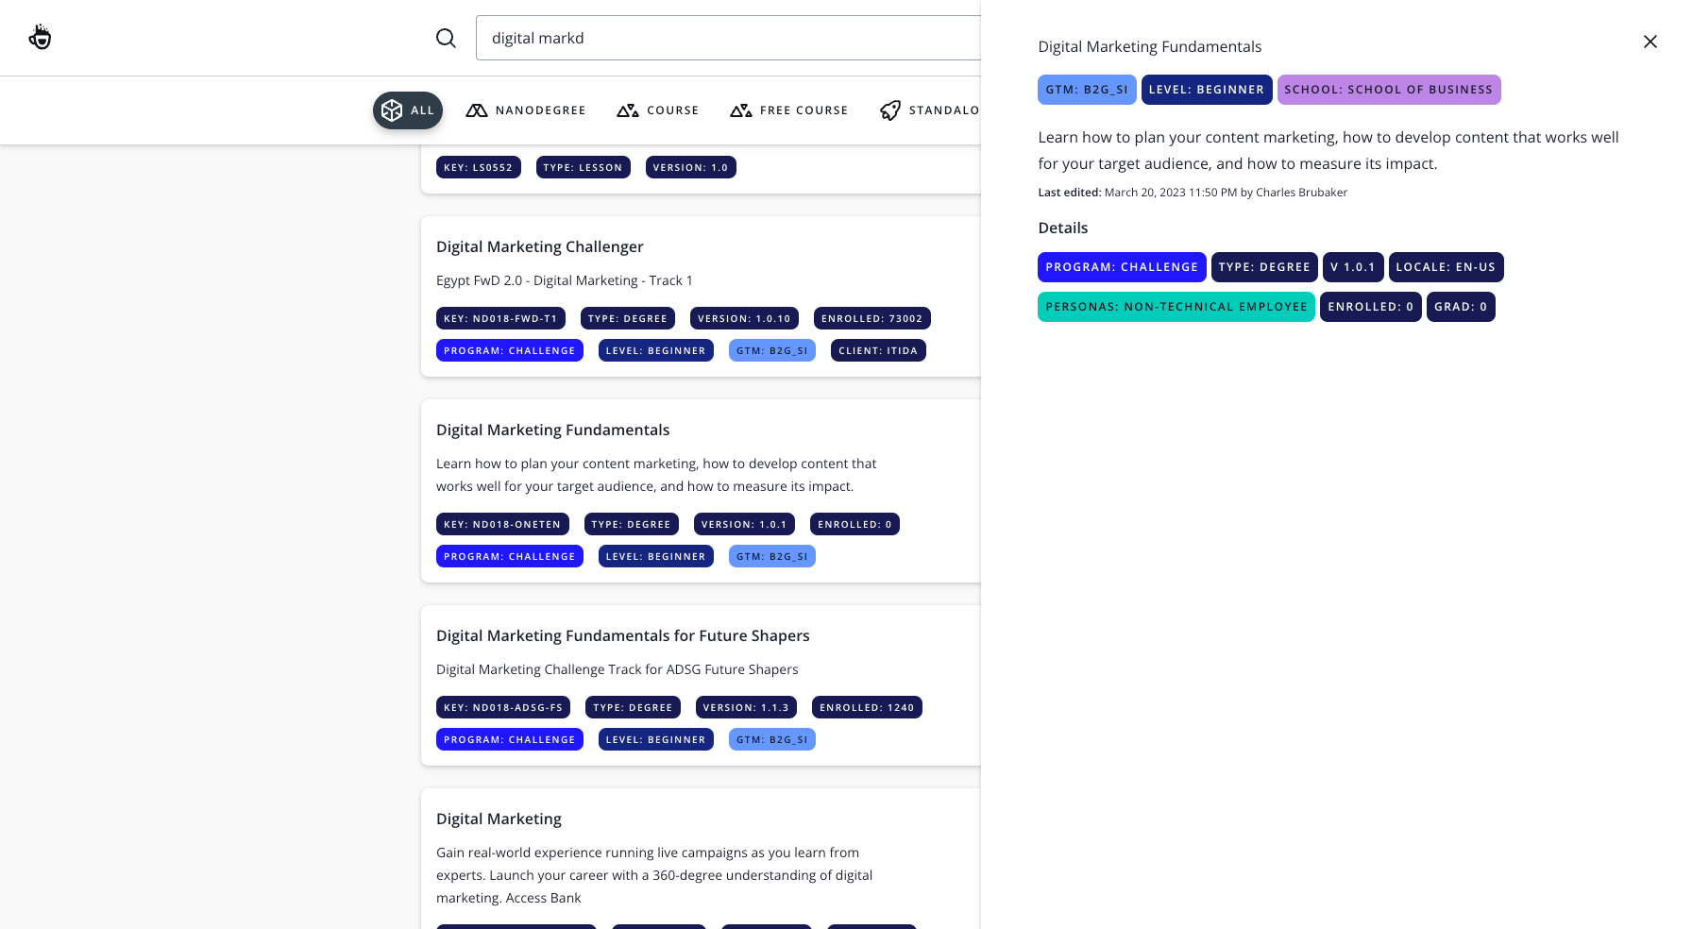Switch to the Nanodegree tab

(540, 110)
